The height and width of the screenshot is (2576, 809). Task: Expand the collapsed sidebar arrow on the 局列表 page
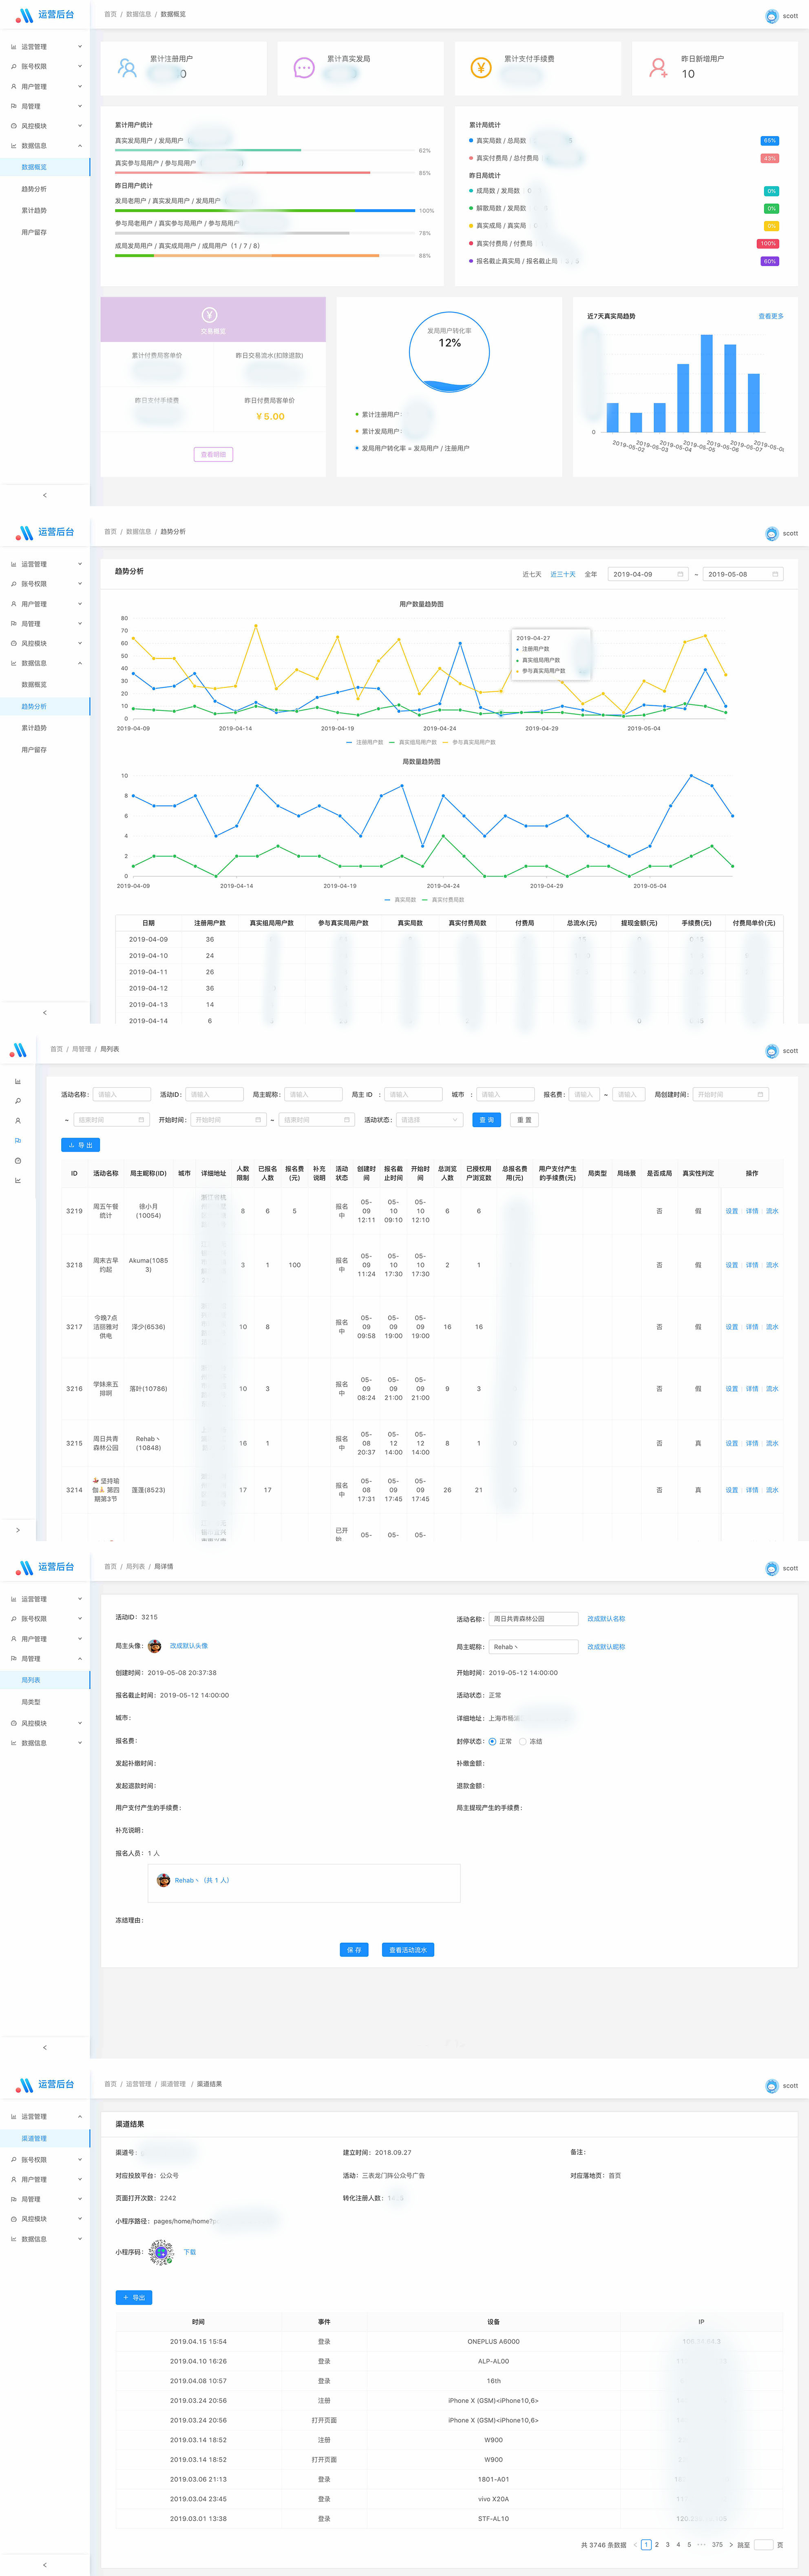18,1530
